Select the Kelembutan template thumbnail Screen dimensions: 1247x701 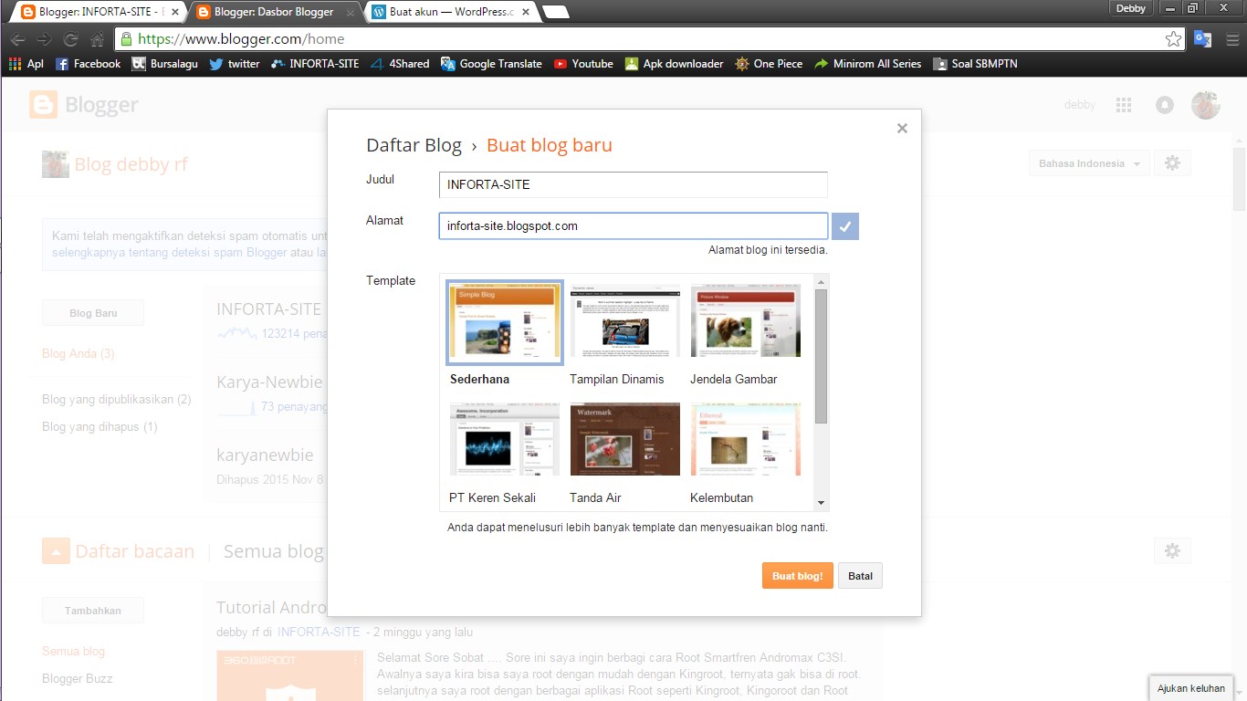(x=746, y=439)
